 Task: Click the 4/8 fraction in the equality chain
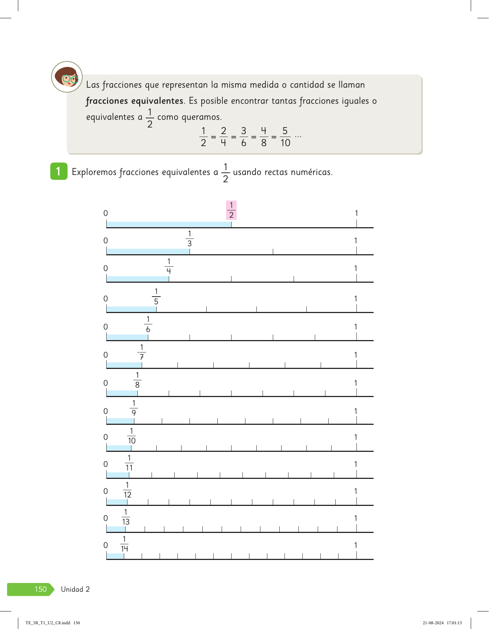tap(264, 137)
